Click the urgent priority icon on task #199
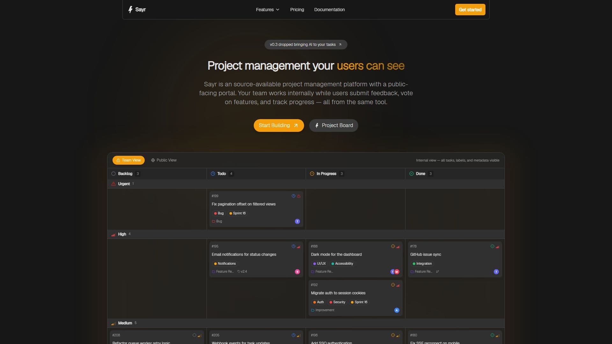Screen dimensions: 612x344 [299, 196]
